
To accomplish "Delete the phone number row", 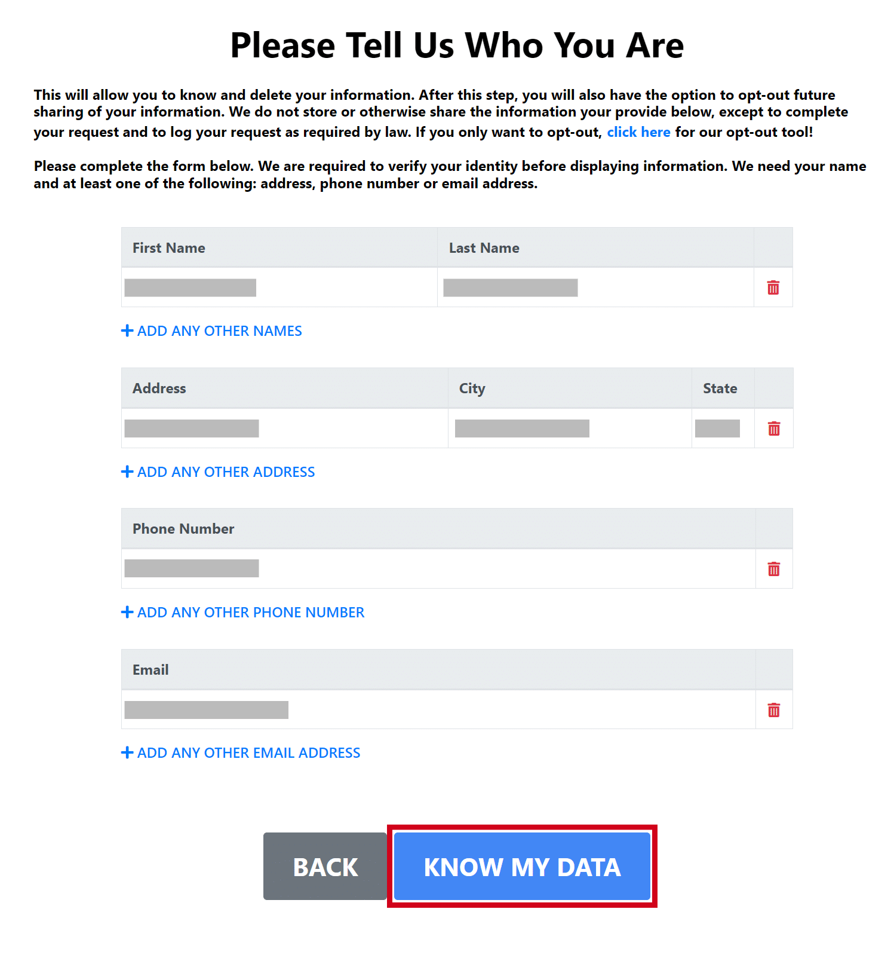I will tap(773, 569).
